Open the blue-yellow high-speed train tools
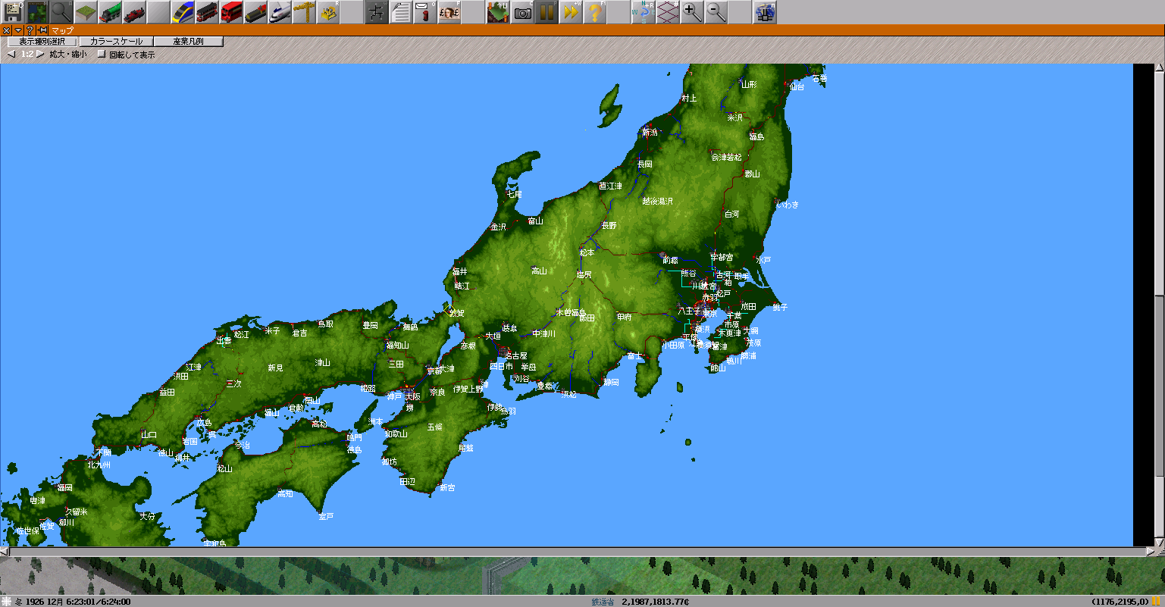 click(182, 12)
